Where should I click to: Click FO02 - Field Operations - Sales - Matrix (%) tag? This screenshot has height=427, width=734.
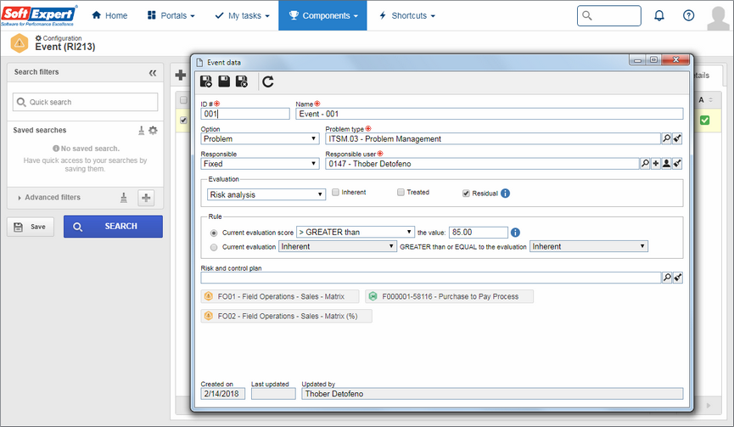(x=287, y=316)
